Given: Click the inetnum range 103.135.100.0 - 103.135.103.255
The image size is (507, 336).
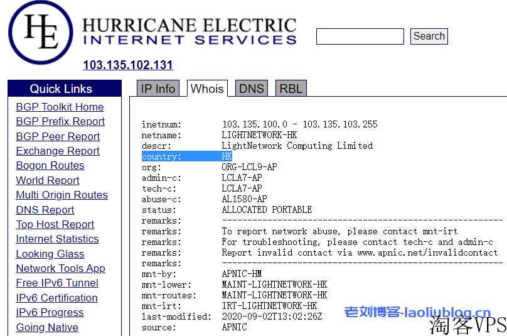Looking at the screenshot, I should click(300, 124).
